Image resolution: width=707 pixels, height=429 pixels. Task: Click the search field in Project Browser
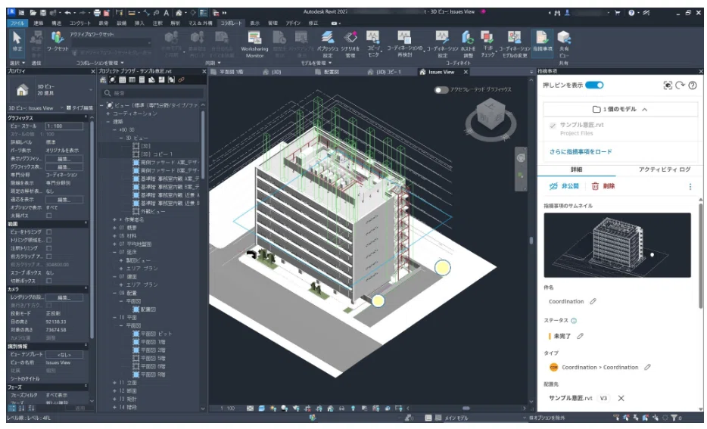coord(152,93)
